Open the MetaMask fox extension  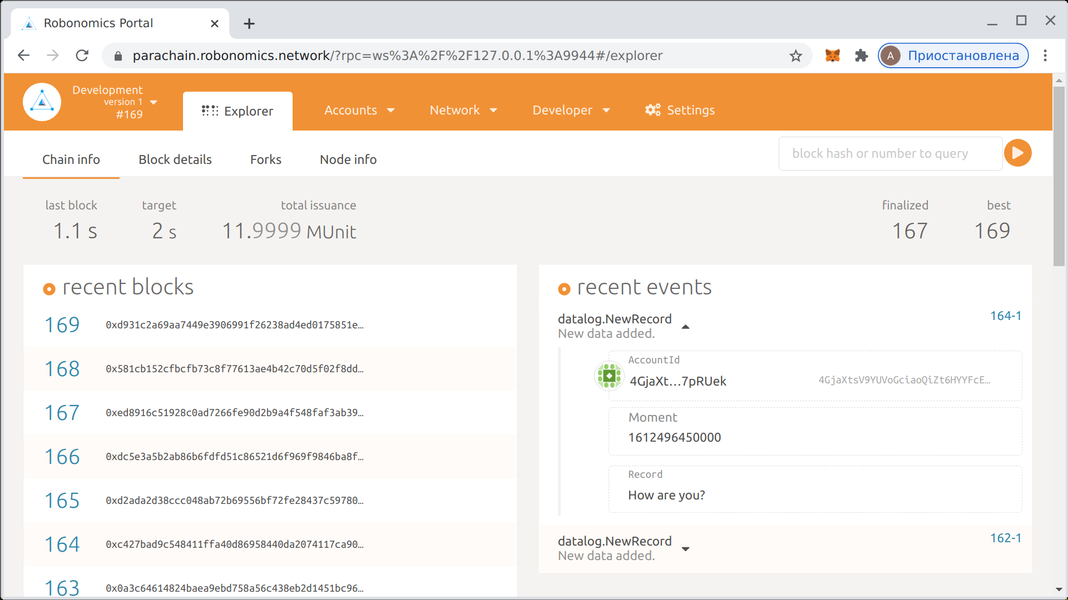click(833, 56)
